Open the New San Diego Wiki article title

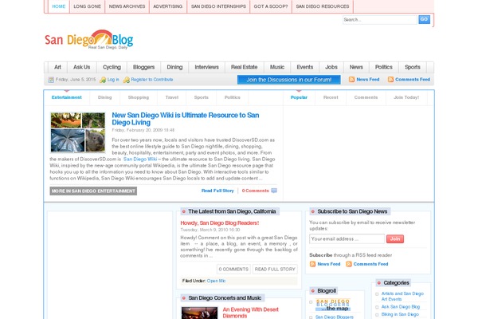tap(186, 119)
